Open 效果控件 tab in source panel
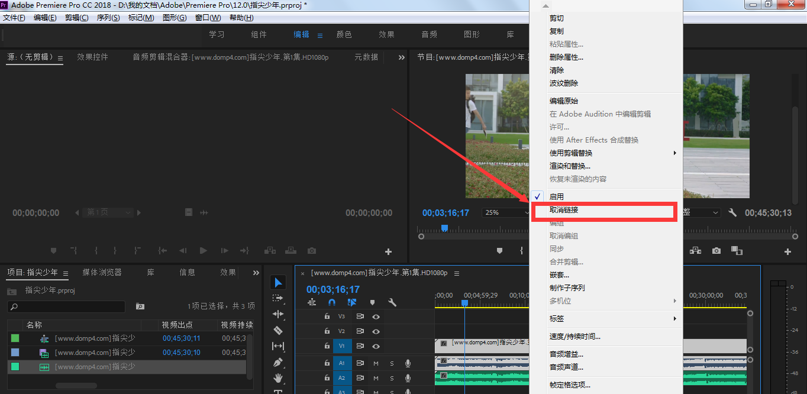The image size is (807, 394). tap(92, 57)
